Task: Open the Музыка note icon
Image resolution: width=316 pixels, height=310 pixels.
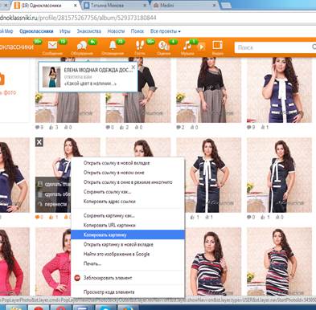Action: click(x=187, y=46)
